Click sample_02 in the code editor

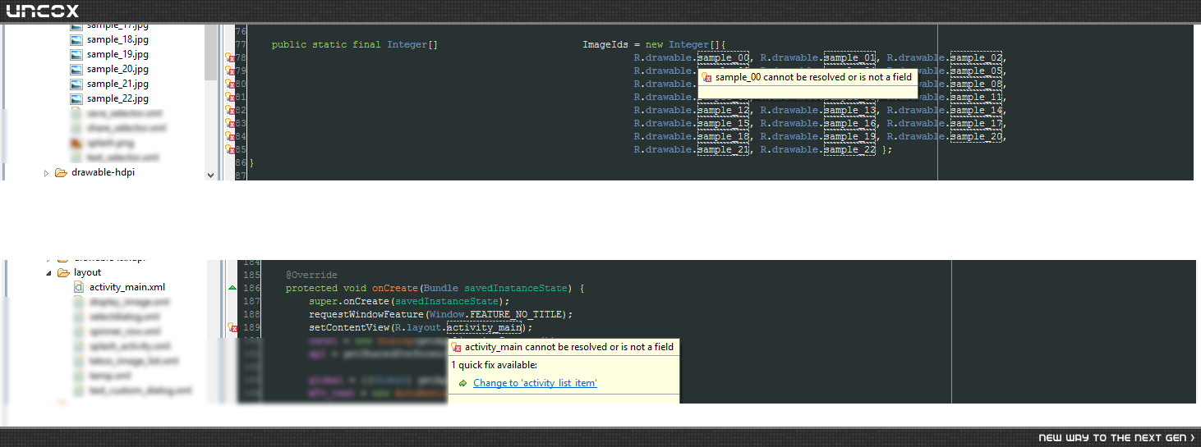tap(977, 58)
